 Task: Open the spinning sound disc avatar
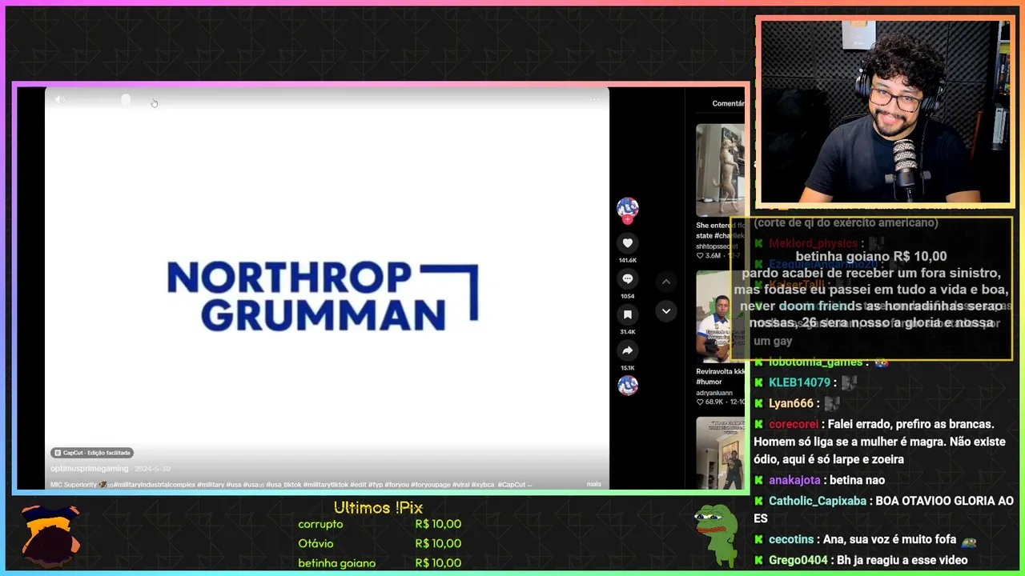click(x=628, y=386)
